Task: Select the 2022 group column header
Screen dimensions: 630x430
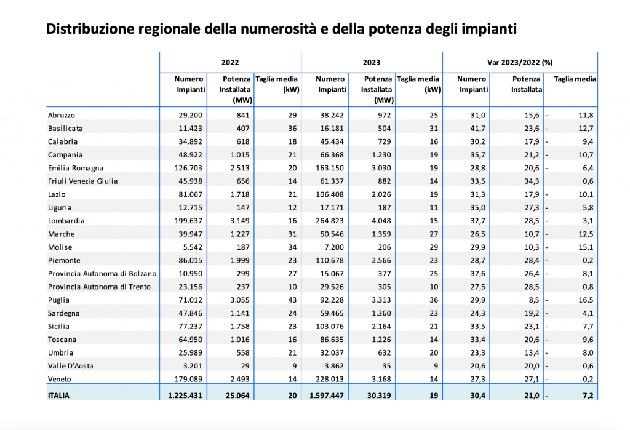Action: pyautogui.click(x=230, y=62)
